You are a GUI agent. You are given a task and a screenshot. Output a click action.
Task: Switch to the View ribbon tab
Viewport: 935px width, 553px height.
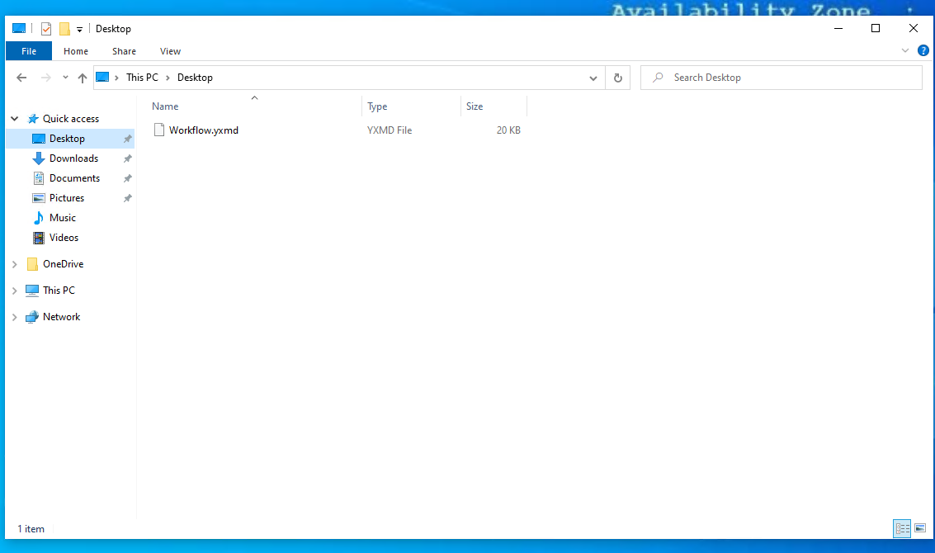point(170,51)
